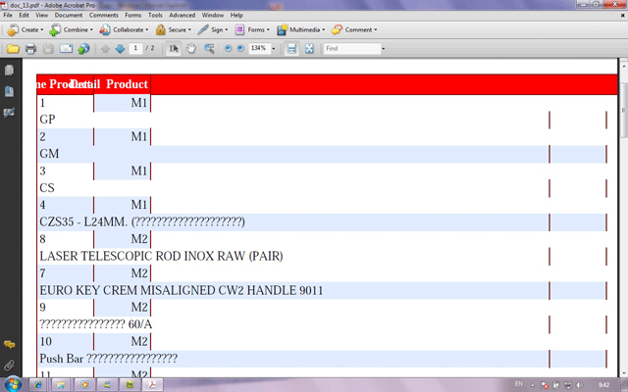Click the text 'LASER TELESCOPIC ROD INOX RAW (PAIR)'
628x392 pixels.
tap(161, 256)
